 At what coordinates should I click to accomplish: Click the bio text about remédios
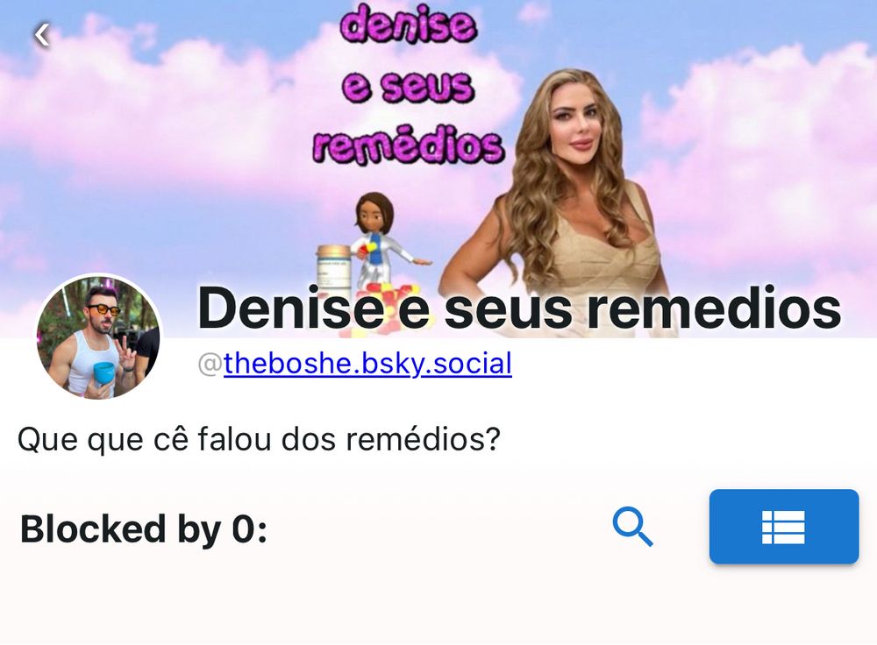[x=259, y=439]
